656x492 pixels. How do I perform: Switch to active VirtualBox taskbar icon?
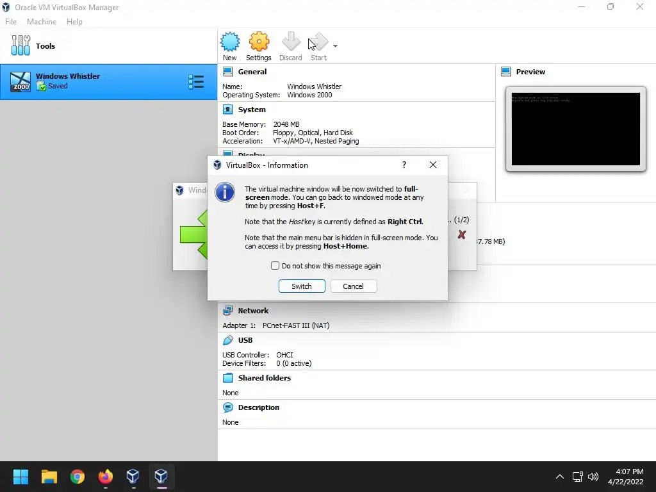(x=161, y=476)
